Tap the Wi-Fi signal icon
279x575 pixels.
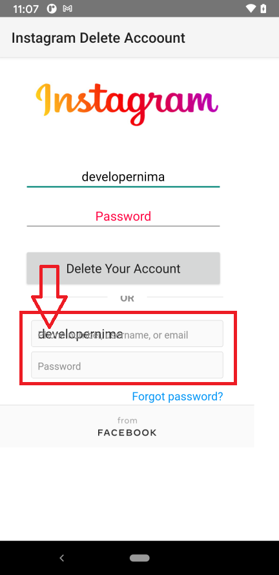point(251,9)
